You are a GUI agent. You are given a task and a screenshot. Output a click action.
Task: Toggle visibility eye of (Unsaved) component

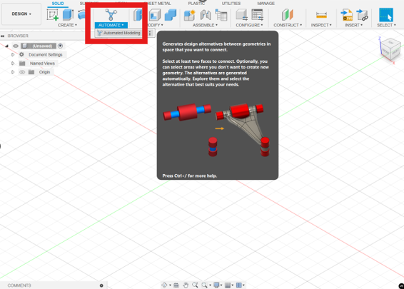coord(16,46)
